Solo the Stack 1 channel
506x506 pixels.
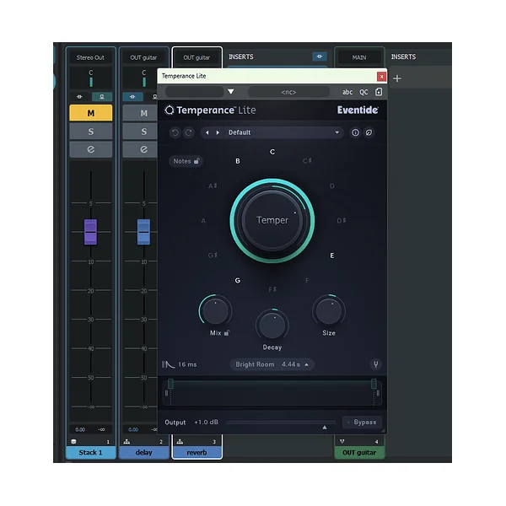click(x=91, y=132)
